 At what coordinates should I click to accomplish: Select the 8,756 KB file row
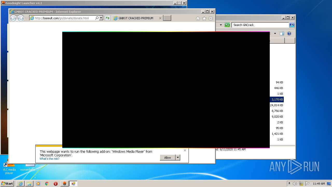tap(277, 111)
